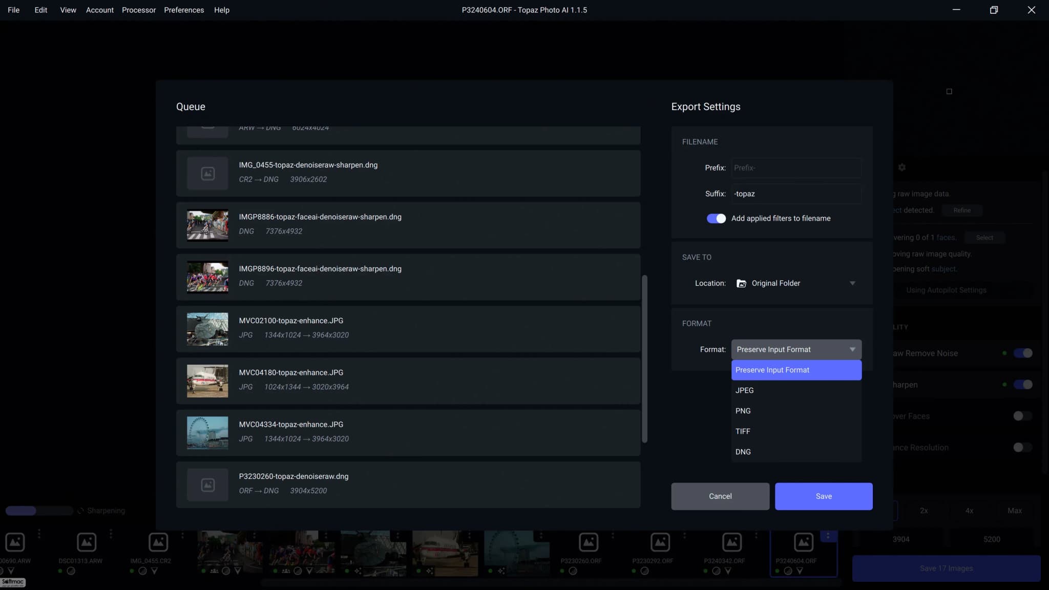
Task: Select the IMG_0455.CR2 filmstrip image icon
Action: click(x=158, y=542)
